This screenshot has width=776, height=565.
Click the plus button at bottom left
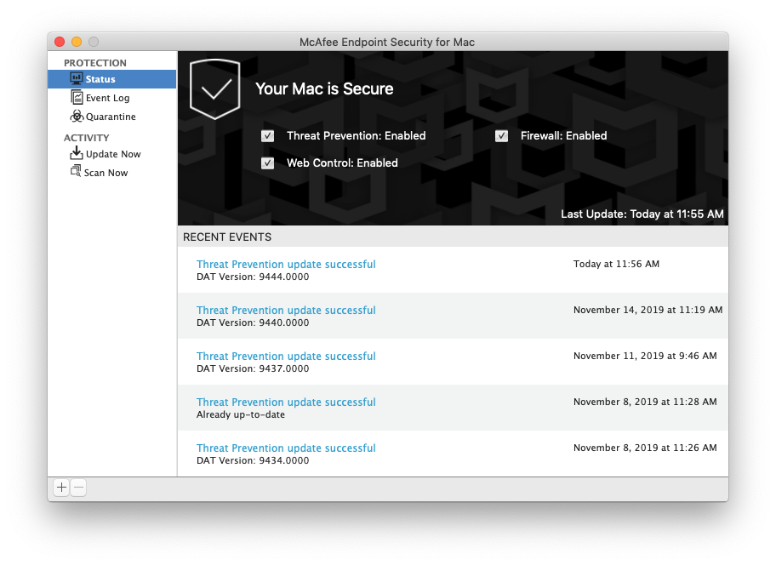click(61, 488)
